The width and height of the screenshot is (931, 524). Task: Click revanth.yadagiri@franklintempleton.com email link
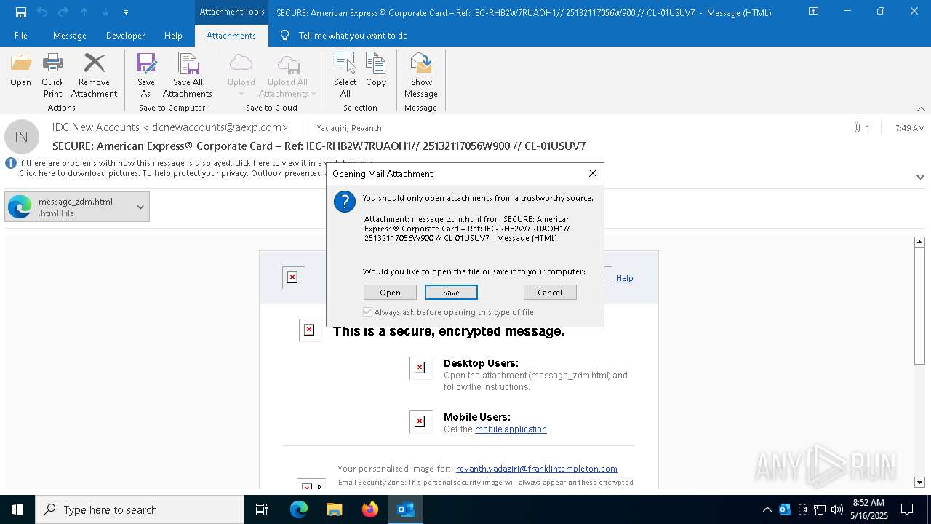tap(537, 469)
